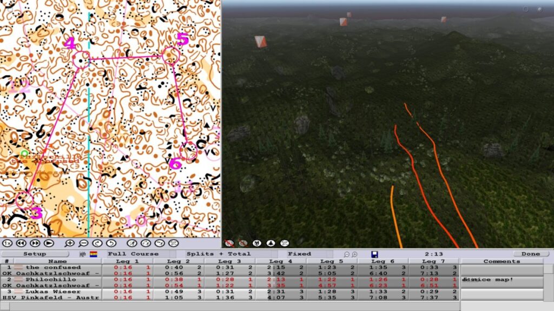This screenshot has width=554, height=311.
Task: Click the Leg 5 column header
Action: 332,261
